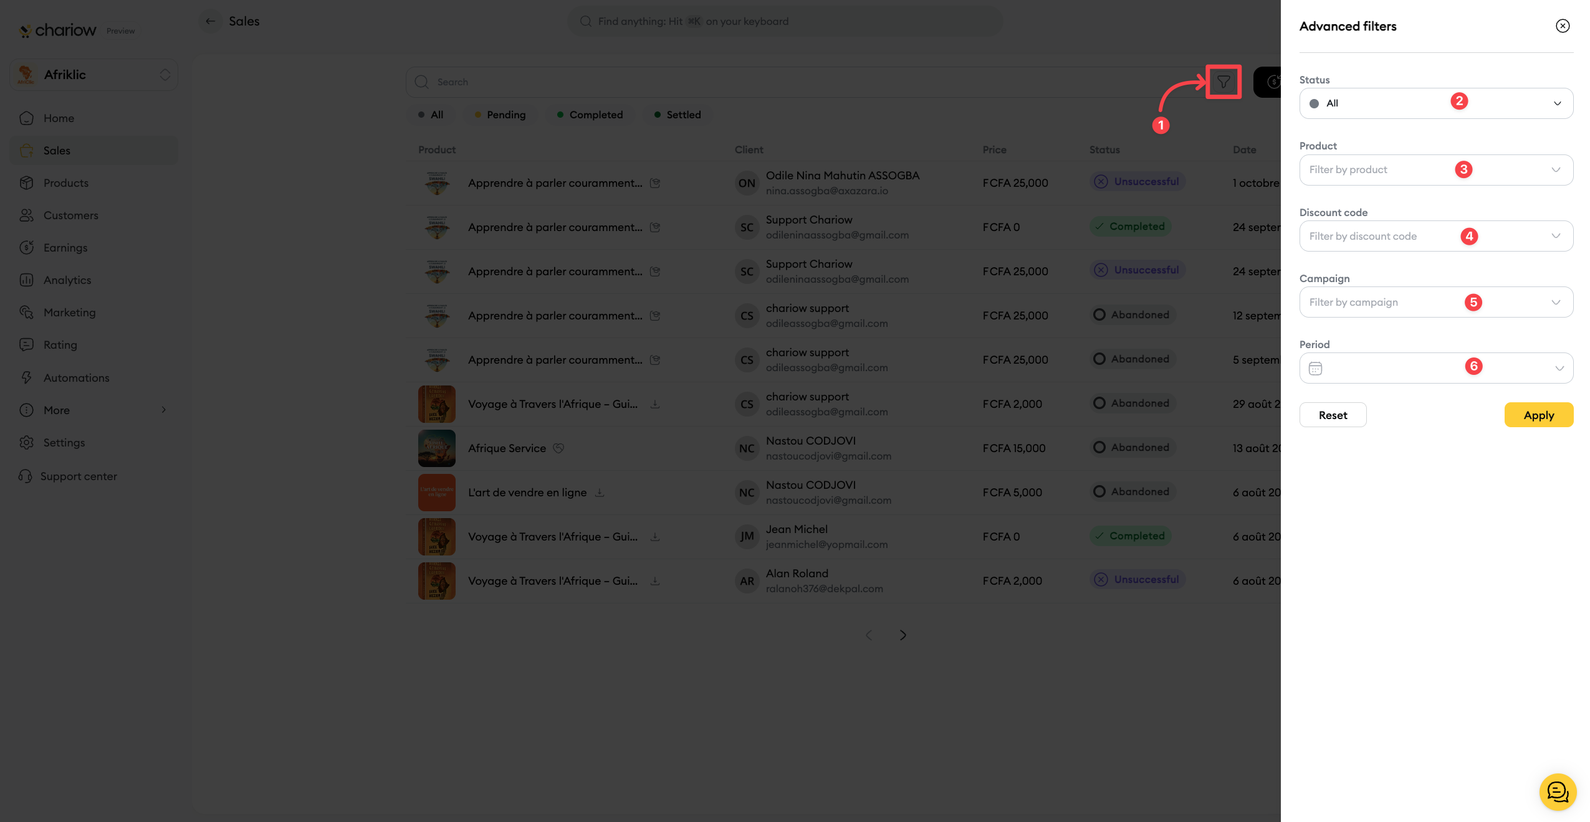Open the Filter by product dropdown
The image size is (1590, 822).
[1435, 170]
